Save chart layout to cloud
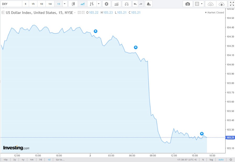Viewport: 235px width, 162px height. point(221,4)
